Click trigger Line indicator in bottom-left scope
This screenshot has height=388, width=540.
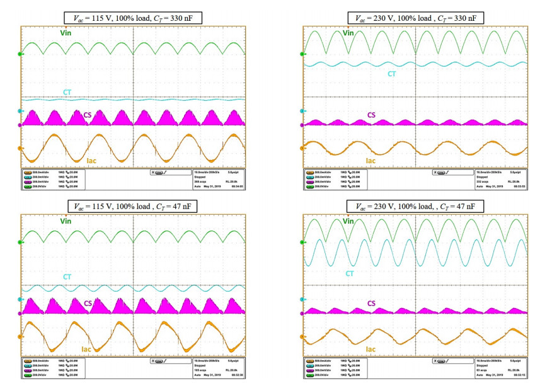[159, 361]
